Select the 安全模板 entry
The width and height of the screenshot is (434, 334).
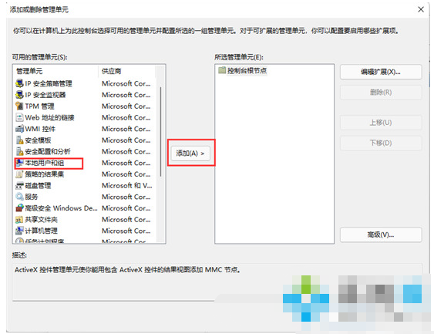(84, 140)
